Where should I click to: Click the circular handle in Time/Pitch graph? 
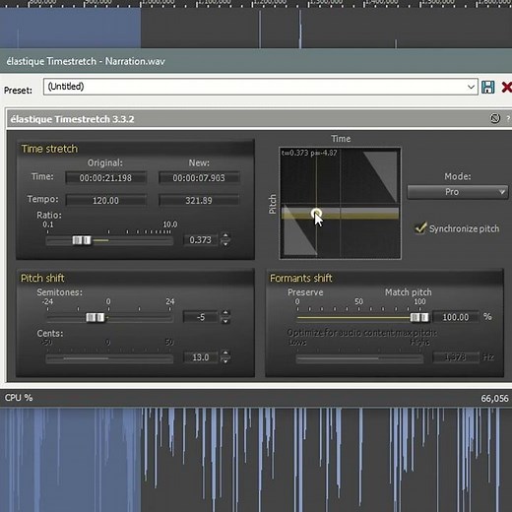(316, 214)
